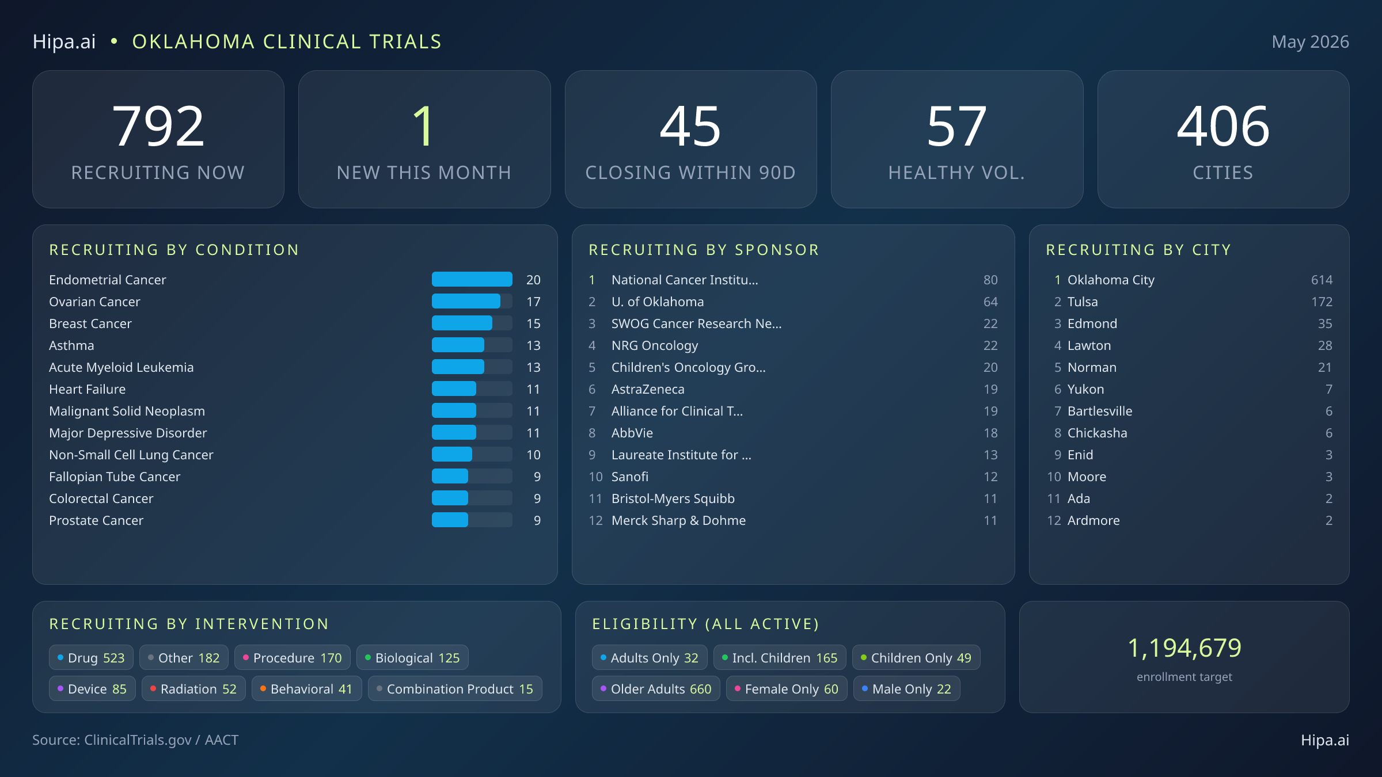Select Enid in city list
1382x777 pixels.
(1189, 455)
